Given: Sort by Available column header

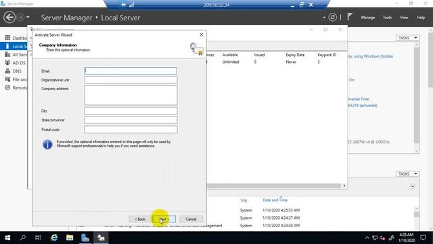Looking at the screenshot, I should click(230, 55).
